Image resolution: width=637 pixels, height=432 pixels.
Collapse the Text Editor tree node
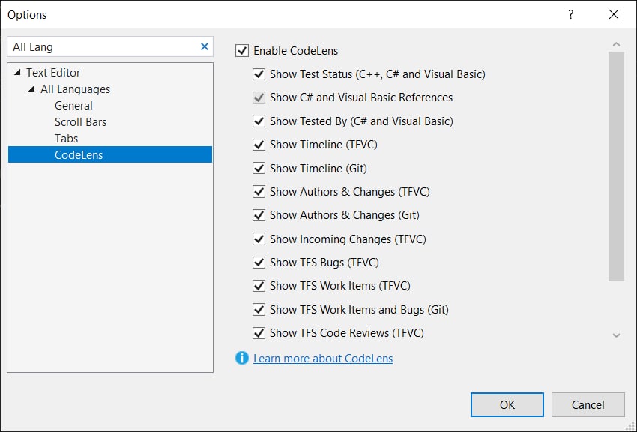[17, 72]
